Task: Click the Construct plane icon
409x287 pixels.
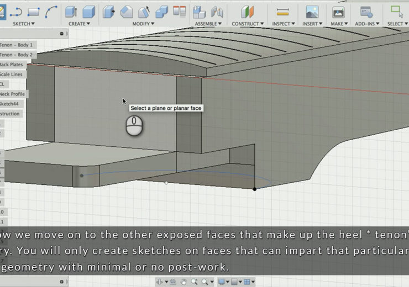Action: 248,11
